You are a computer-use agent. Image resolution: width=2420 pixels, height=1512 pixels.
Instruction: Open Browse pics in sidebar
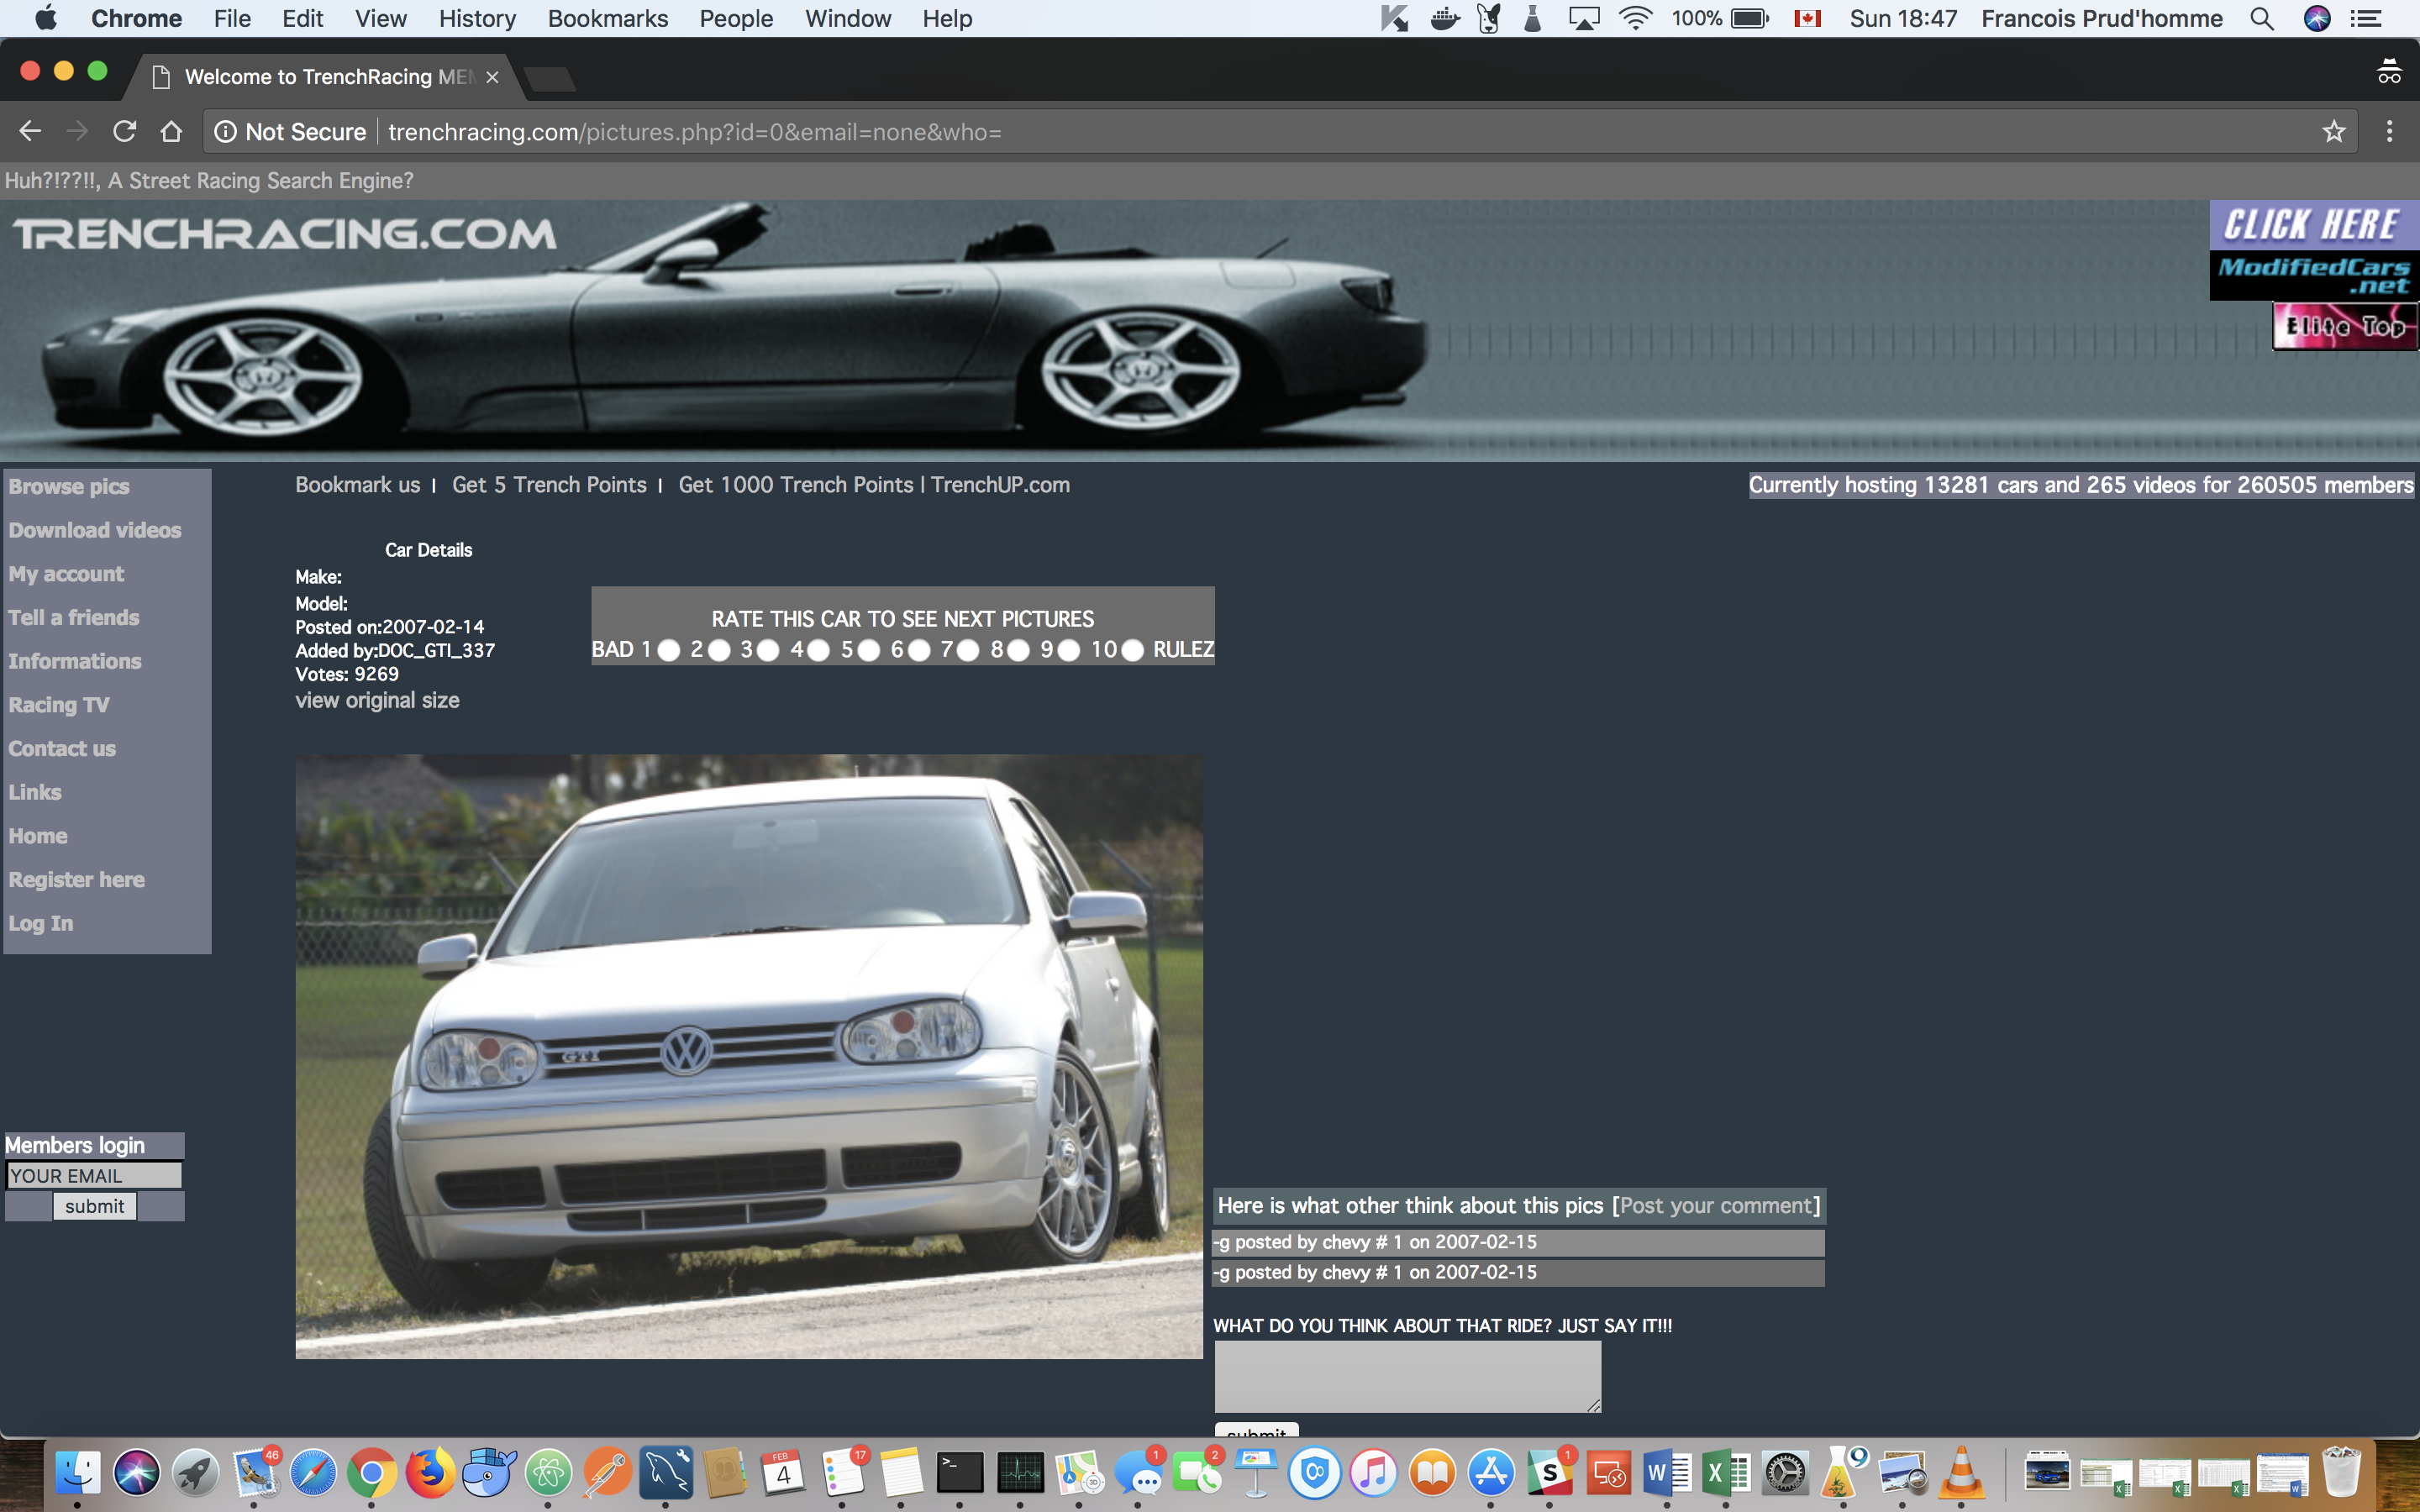pyautogui.click(x=69, y=486)
